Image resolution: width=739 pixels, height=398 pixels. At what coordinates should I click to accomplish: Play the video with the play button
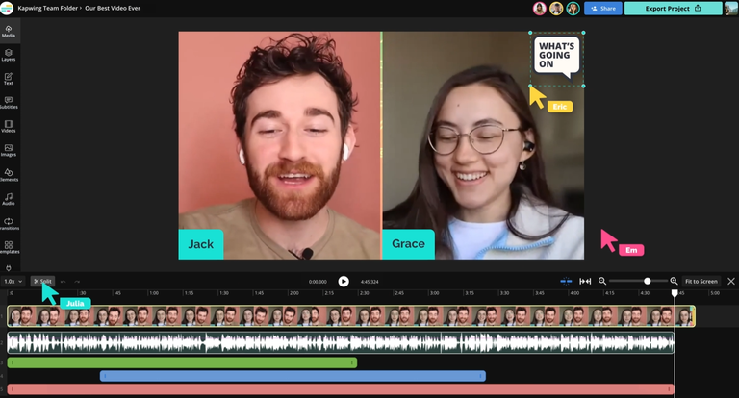click(x=344, y=281)
